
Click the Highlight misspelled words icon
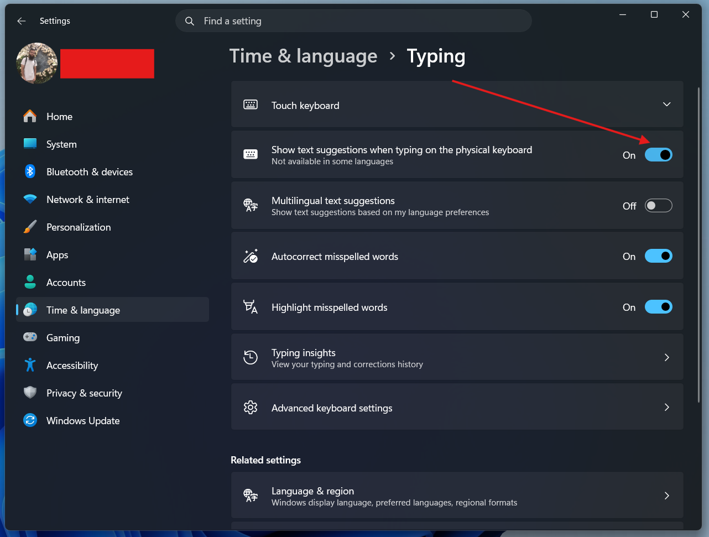point(251,306)
